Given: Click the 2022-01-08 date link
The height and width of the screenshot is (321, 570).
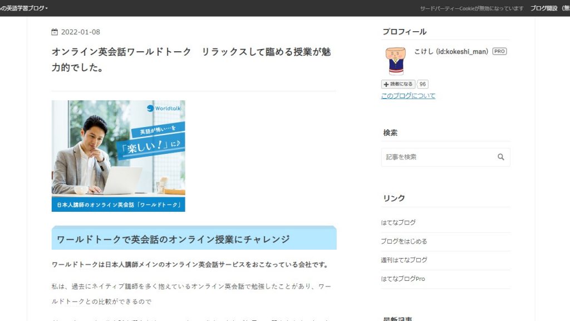Looking at the screenshot, I should coord(80,32).
